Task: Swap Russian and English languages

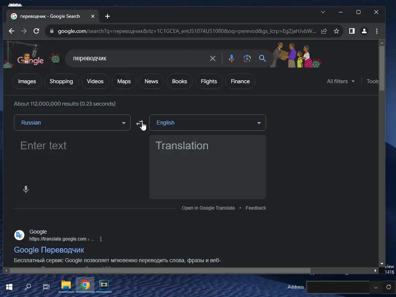Action: (x=140, y=123)
